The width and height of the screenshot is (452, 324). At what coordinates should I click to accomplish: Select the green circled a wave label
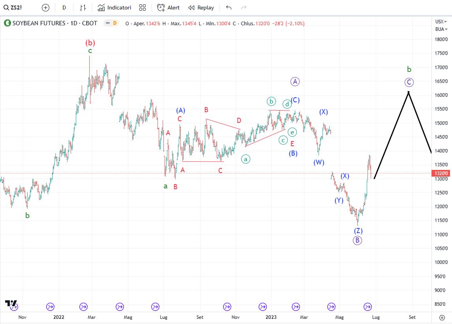tap(246, 159)
